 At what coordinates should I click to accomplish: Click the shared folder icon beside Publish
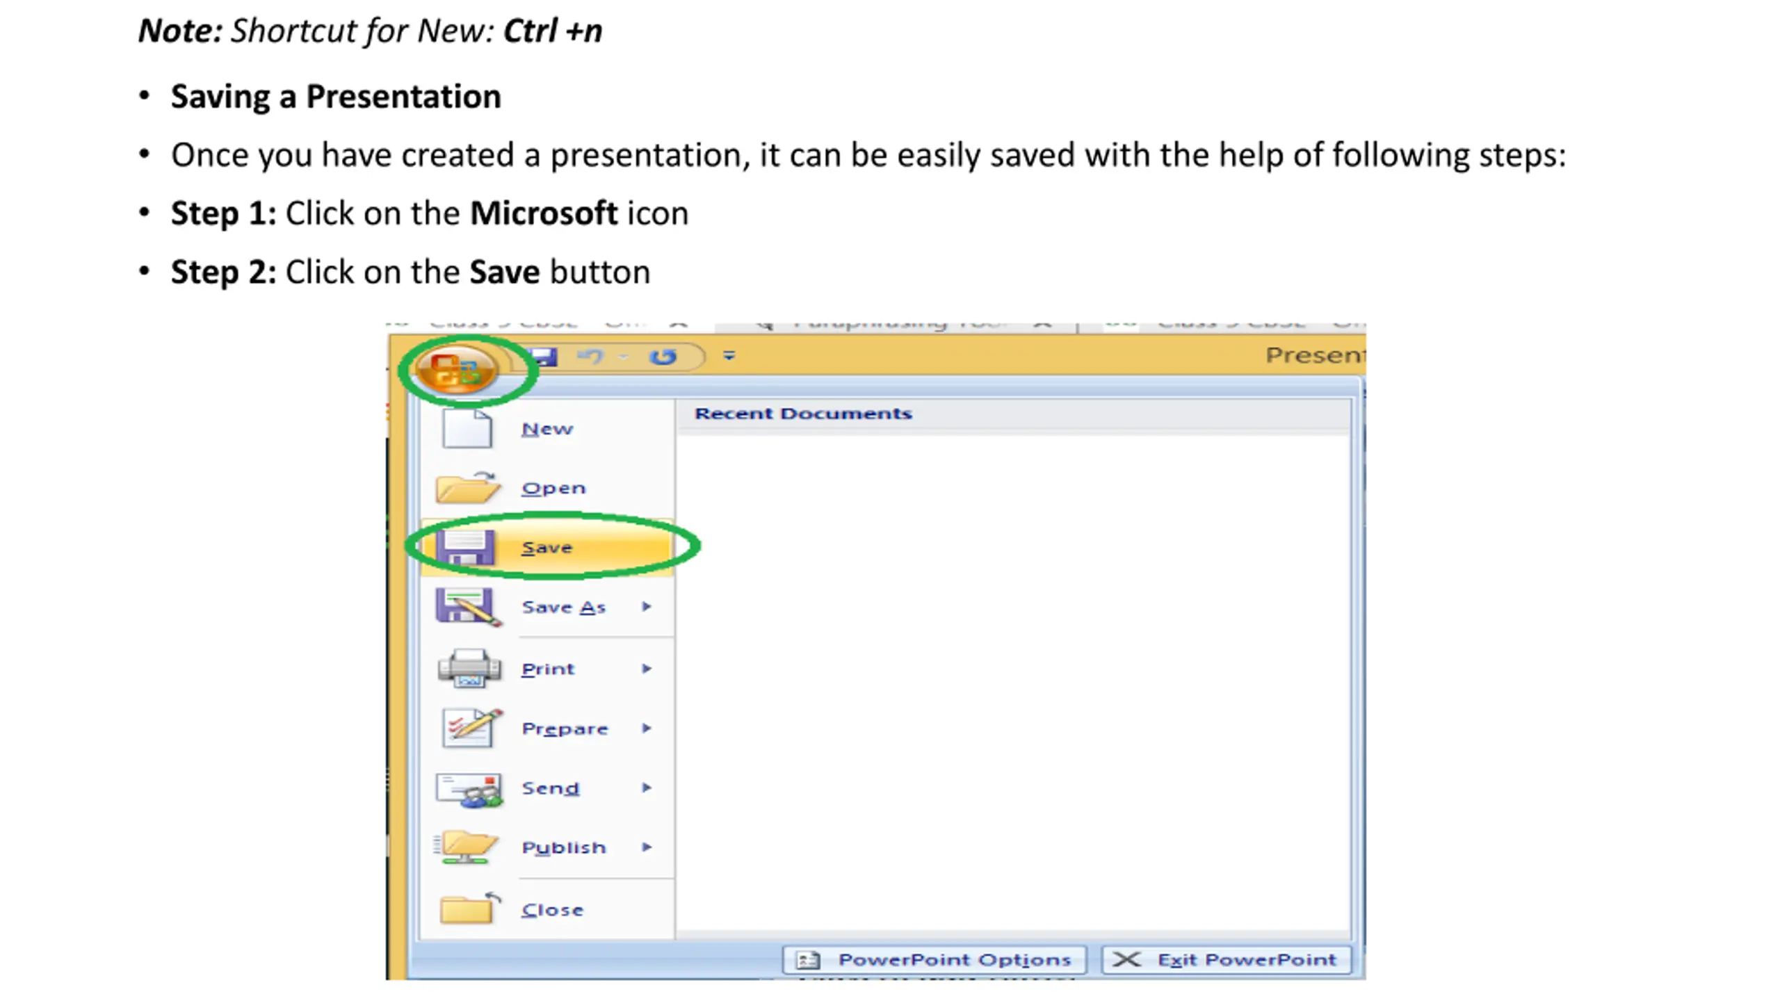[466, 847]
